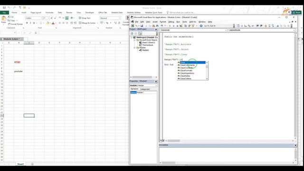
Task: Toggle Bold formatting in Excel ribbon
Action: tap(27, 23)
